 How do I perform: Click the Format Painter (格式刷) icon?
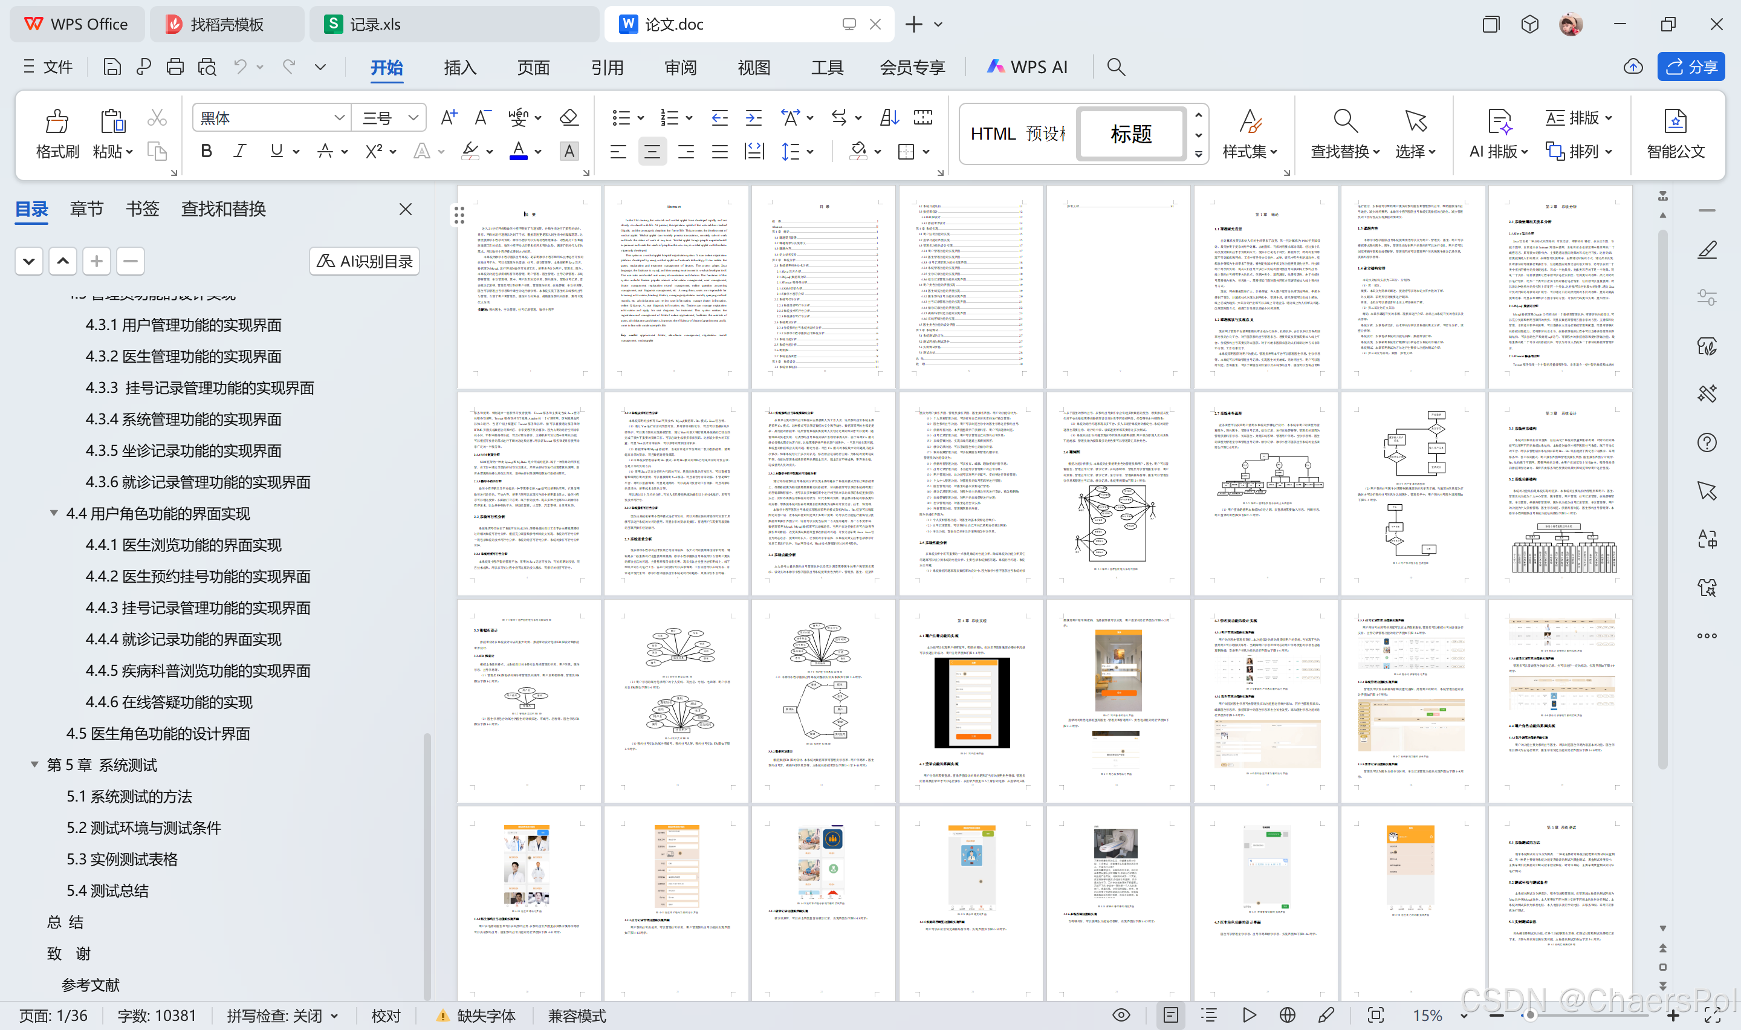coord(57,121)
